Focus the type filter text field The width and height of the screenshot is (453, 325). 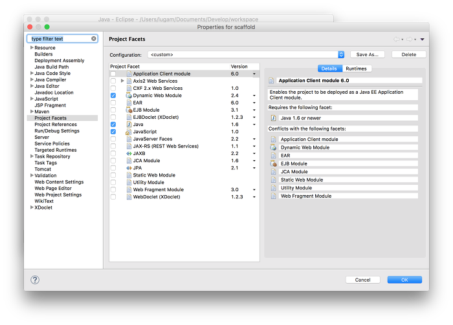coord(61,39)
